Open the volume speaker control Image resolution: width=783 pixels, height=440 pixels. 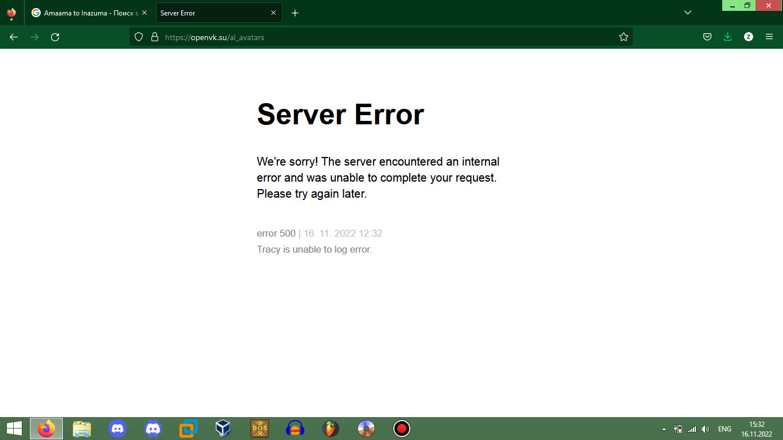(x=706, y=429)
